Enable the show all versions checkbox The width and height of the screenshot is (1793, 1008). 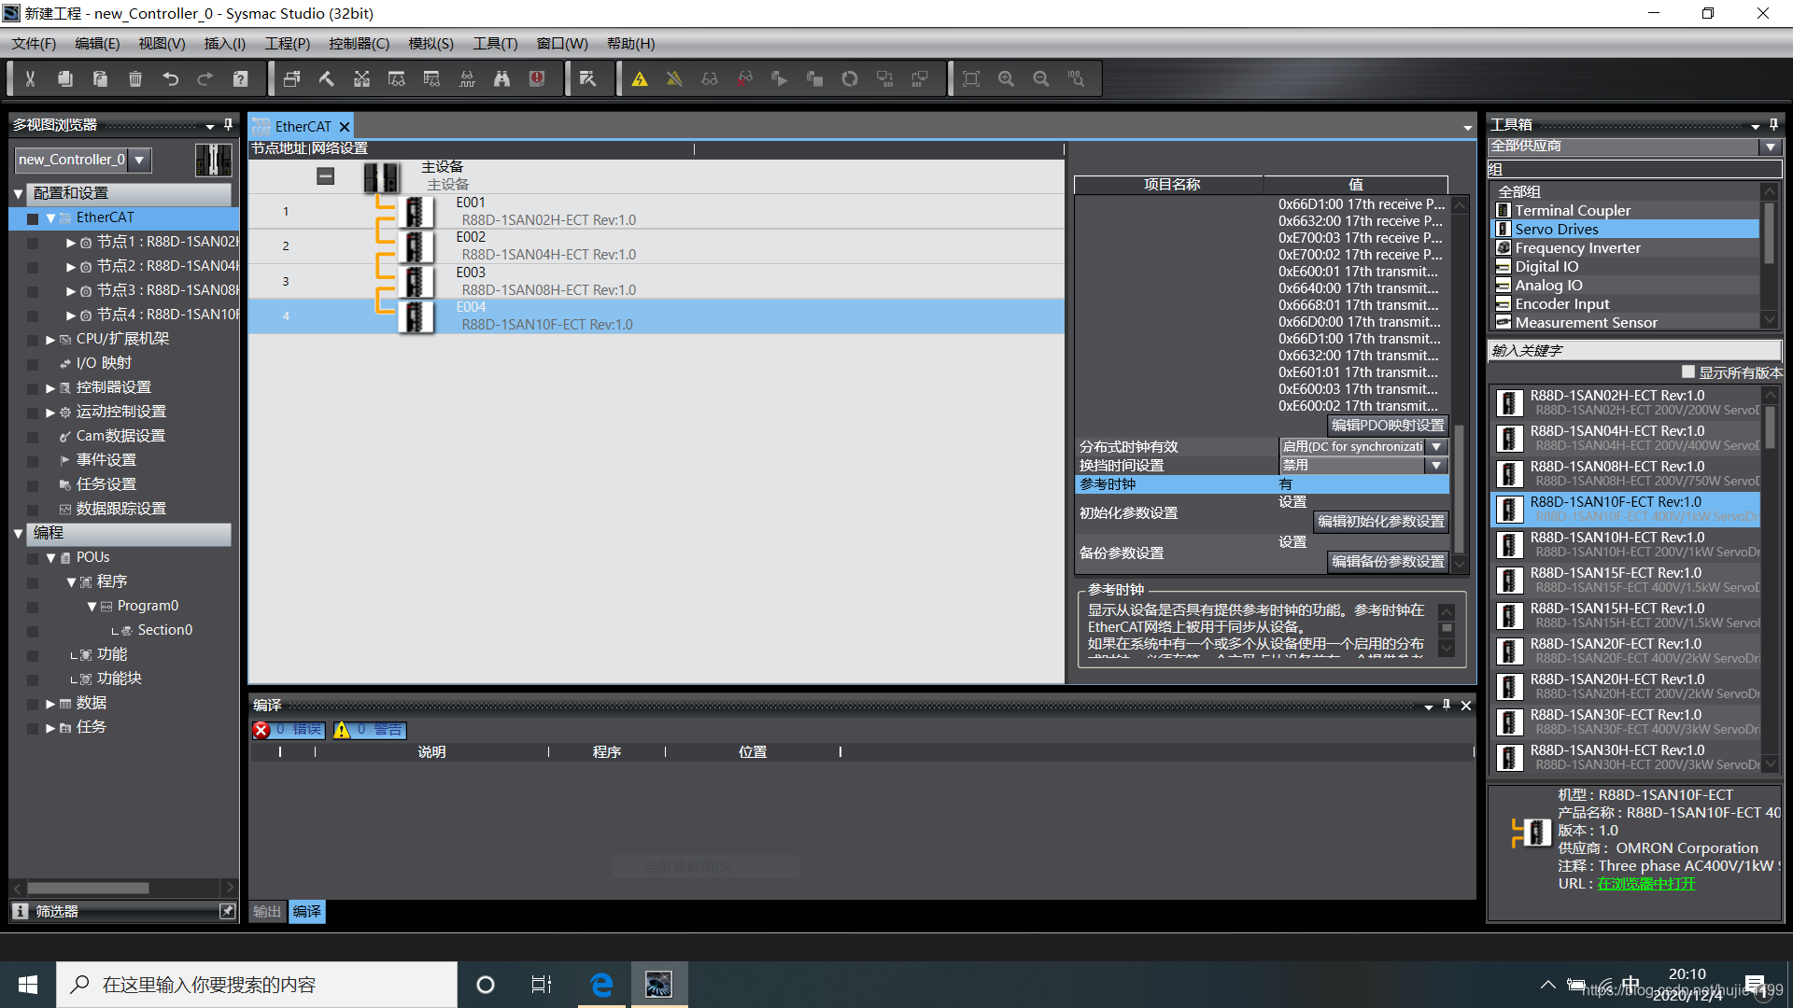point(1688,371)
